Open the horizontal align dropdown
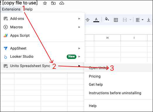The image size is (153, 112). pos(140,20)
